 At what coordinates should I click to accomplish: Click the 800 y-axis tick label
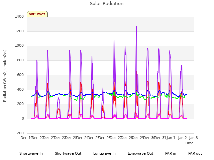tap(20, 60)
